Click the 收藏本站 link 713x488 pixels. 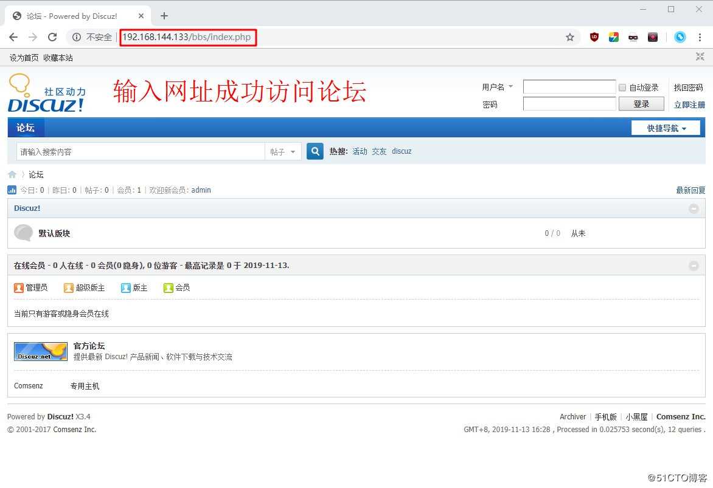click(x=58, y=58)
